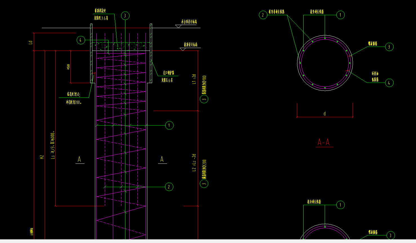Click the Ld dimension label
Viewport: 416px width, 243px height.
tap(31, 42)
